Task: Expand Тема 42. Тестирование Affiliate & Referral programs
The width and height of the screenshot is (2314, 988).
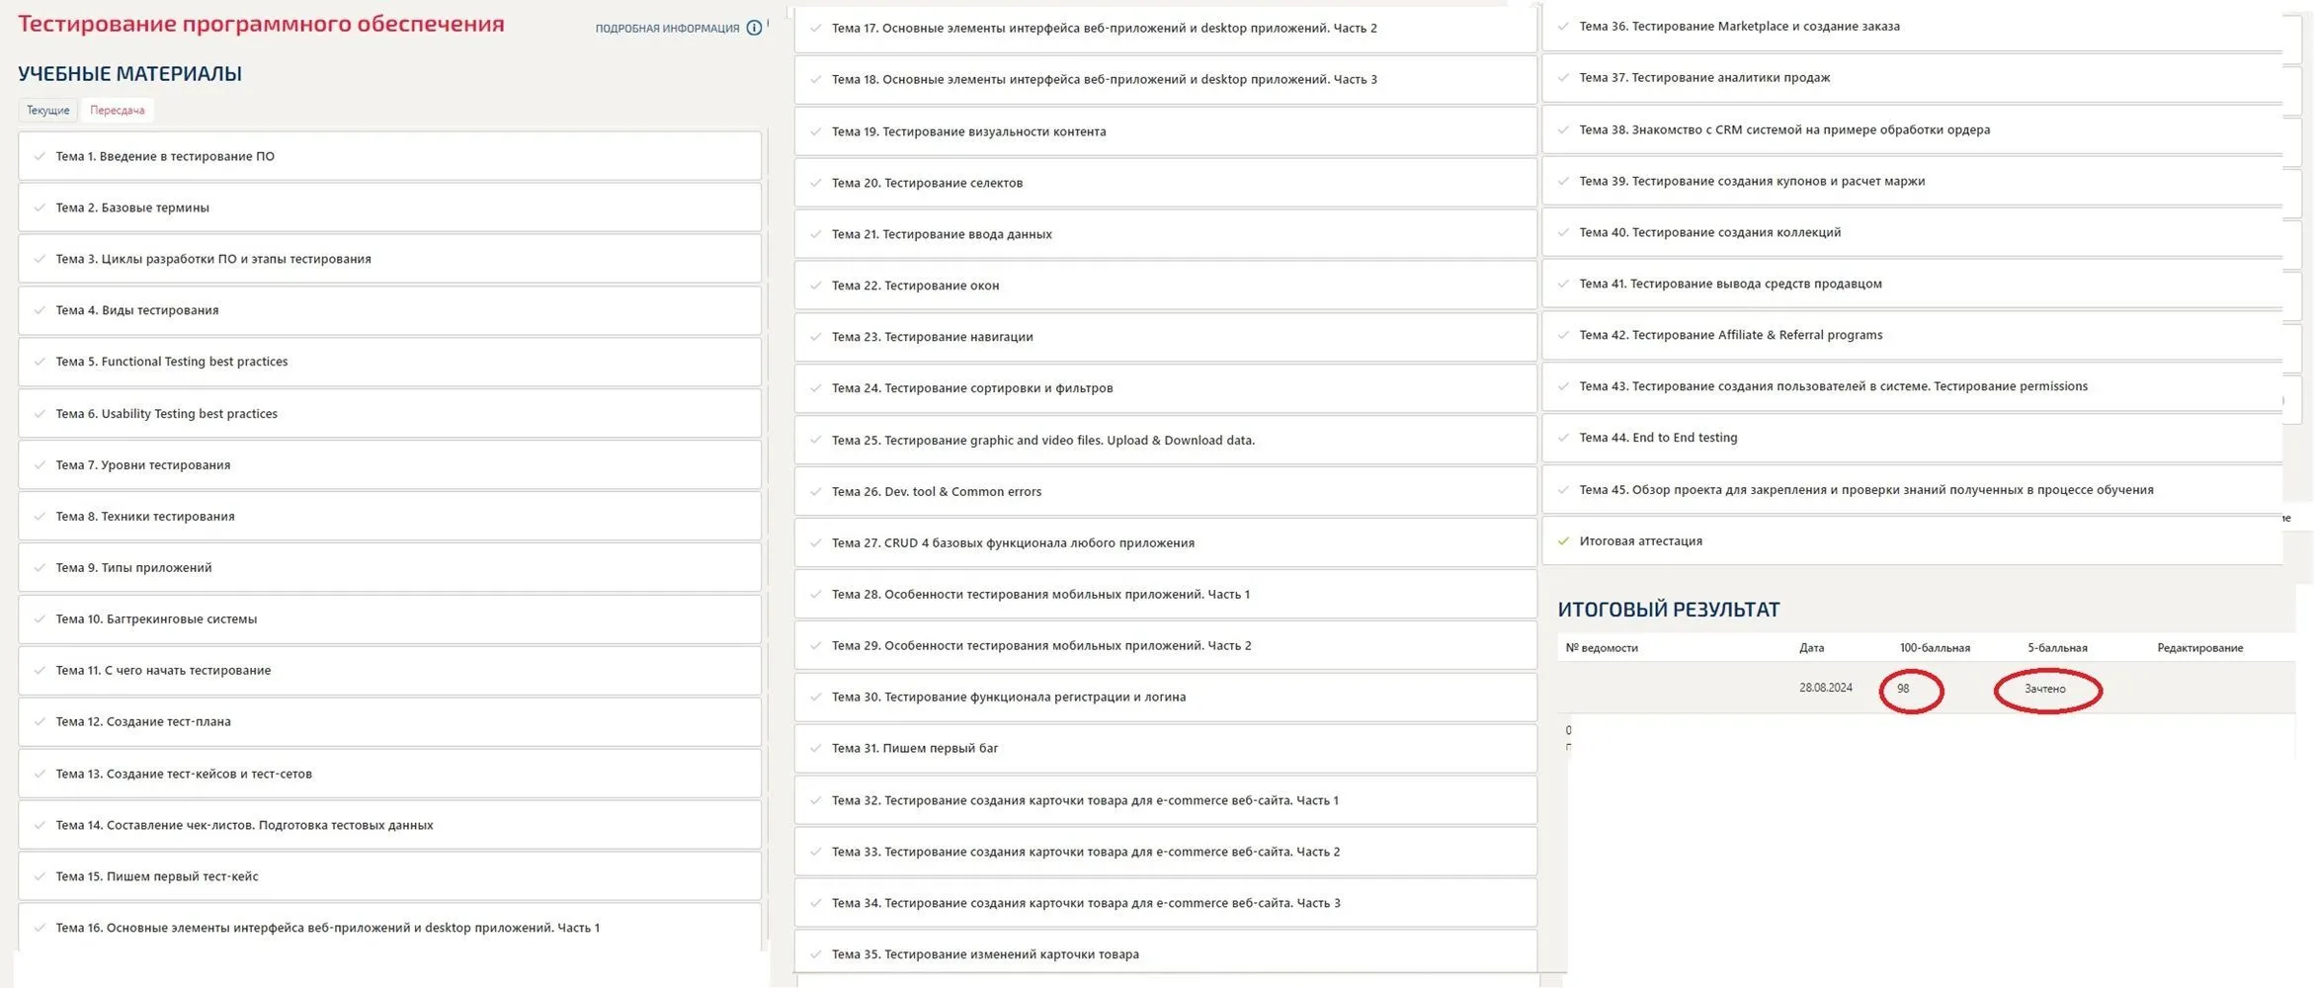Action: [1730, 335]
